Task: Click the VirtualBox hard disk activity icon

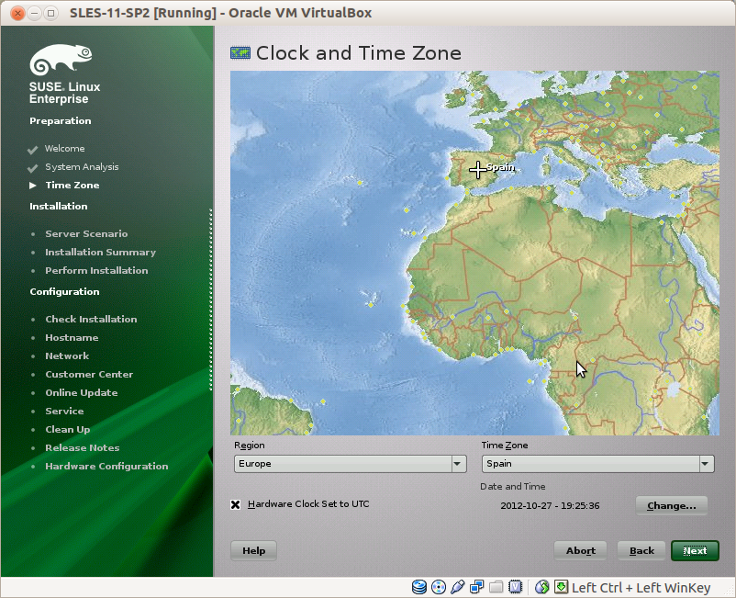Action: pyautogui.click(x=419, y=587)
